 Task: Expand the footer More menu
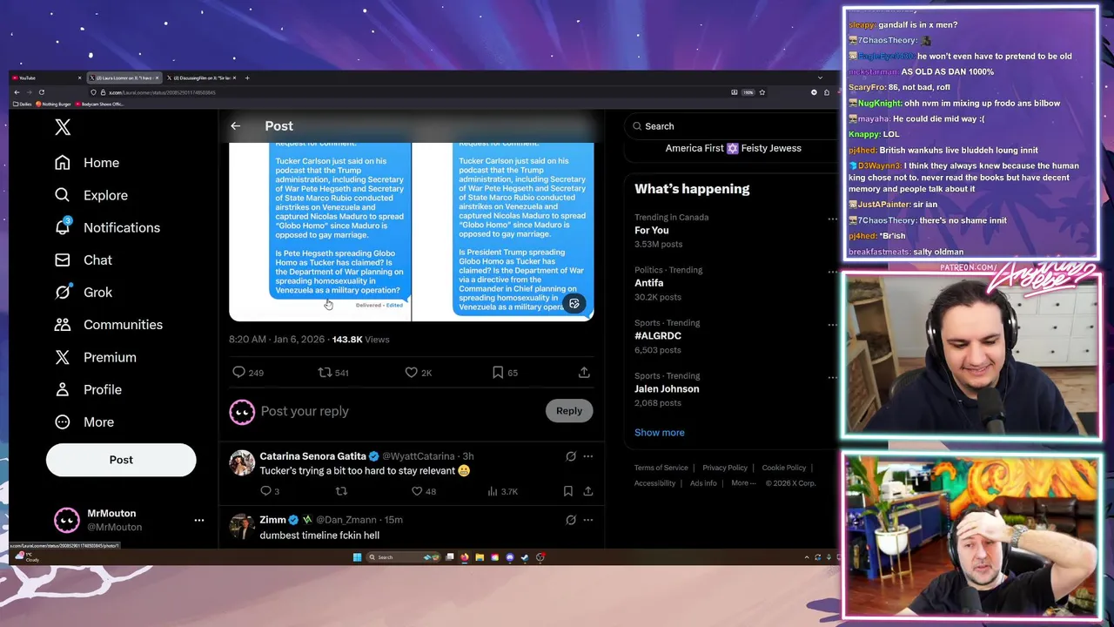(743, 483)
